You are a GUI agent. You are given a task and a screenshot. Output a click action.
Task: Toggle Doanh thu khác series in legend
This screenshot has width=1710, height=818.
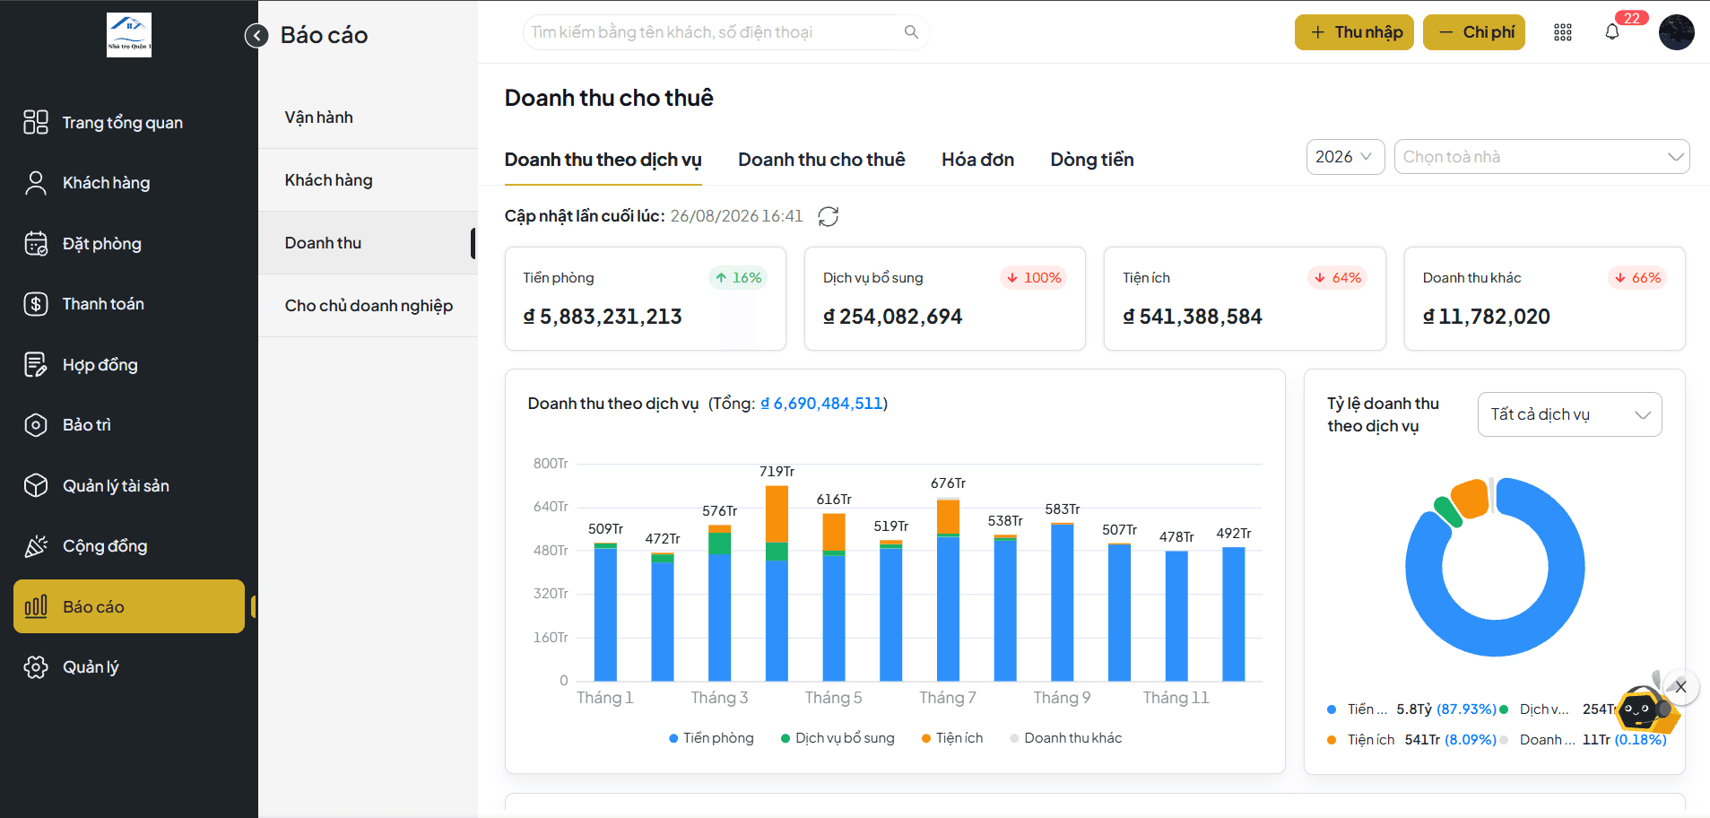[x=1066, y=738]
